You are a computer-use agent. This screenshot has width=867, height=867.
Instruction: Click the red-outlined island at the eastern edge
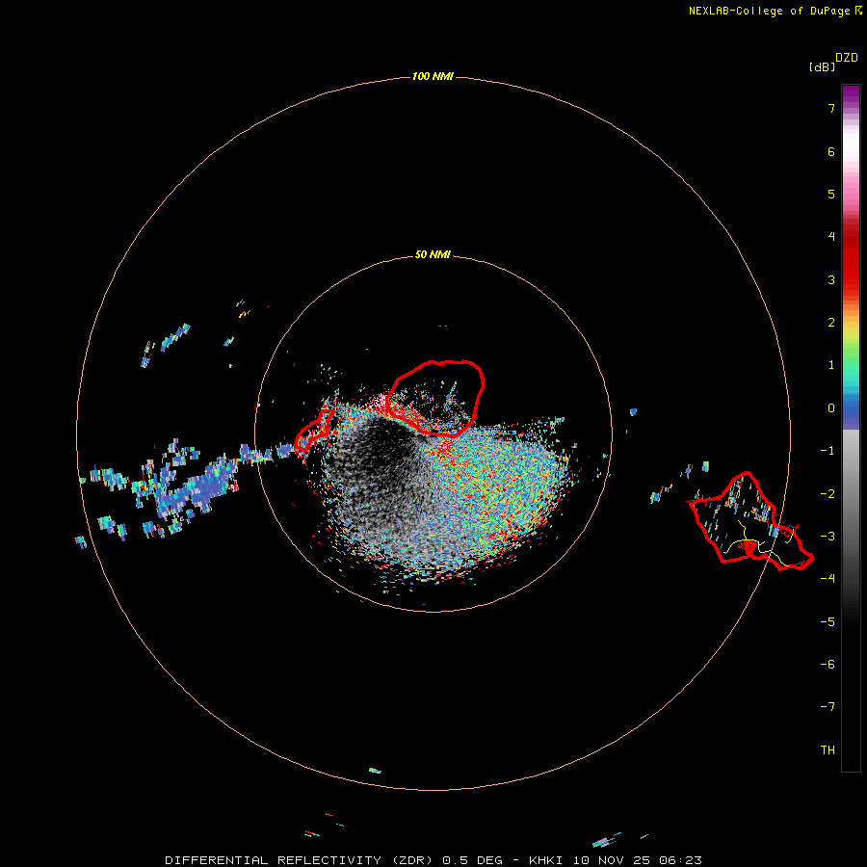tap(749, 521)
